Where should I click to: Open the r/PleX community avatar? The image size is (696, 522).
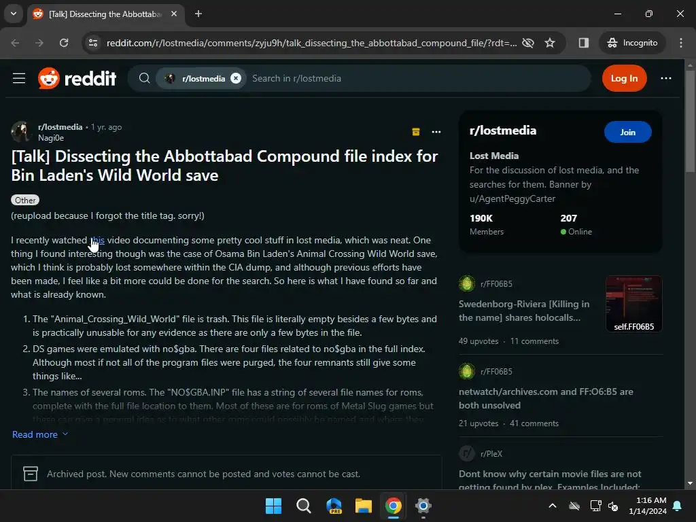tap(466, 453)
